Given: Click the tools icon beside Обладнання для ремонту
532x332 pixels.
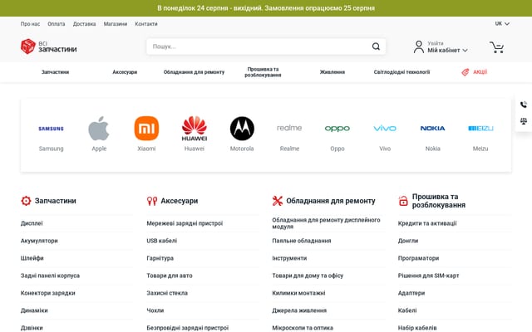Looking at the screenshot, I should click(x=277, y=201).
